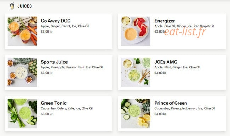Open the Sports Juice title link
Image resolution: width=230 pixels, height=136 pixels.
click(x=54, y=62)
